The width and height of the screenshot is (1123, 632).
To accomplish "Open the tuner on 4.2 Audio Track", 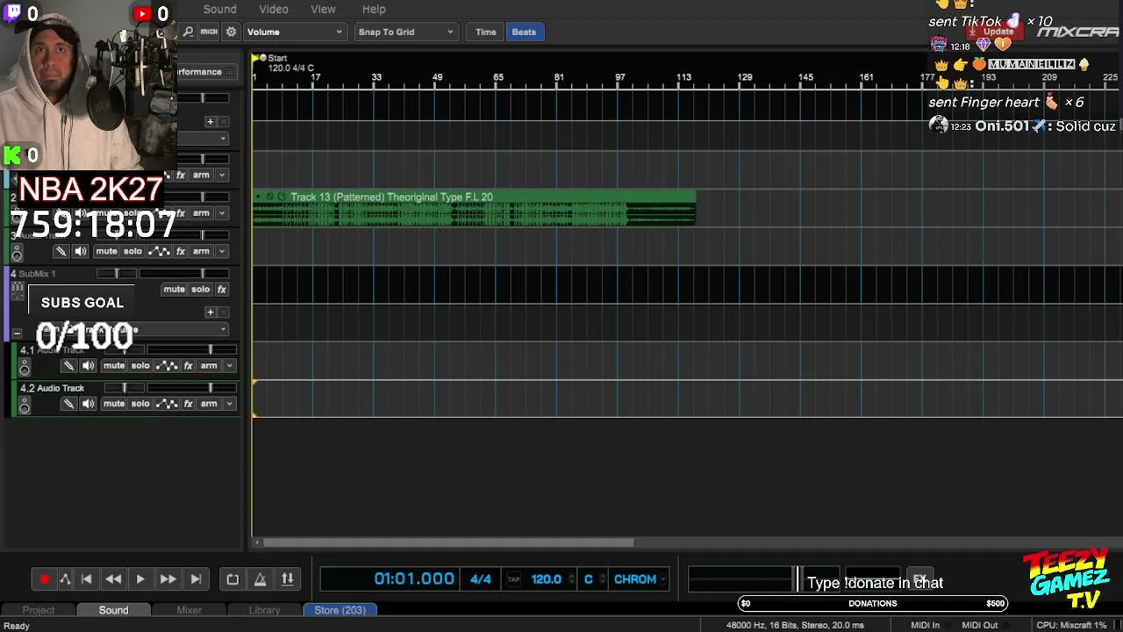I will [x=68, y=404].
